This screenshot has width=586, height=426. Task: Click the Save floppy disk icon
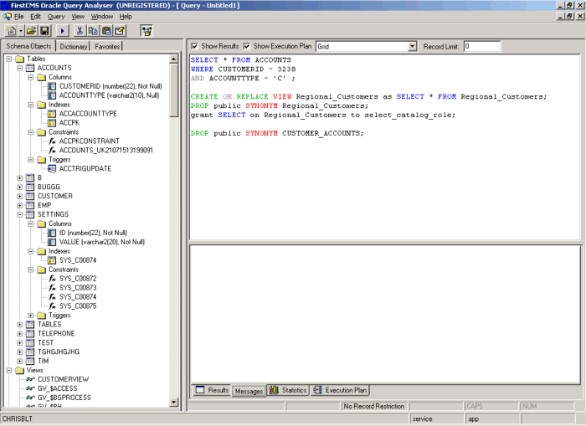pos(45,31)
